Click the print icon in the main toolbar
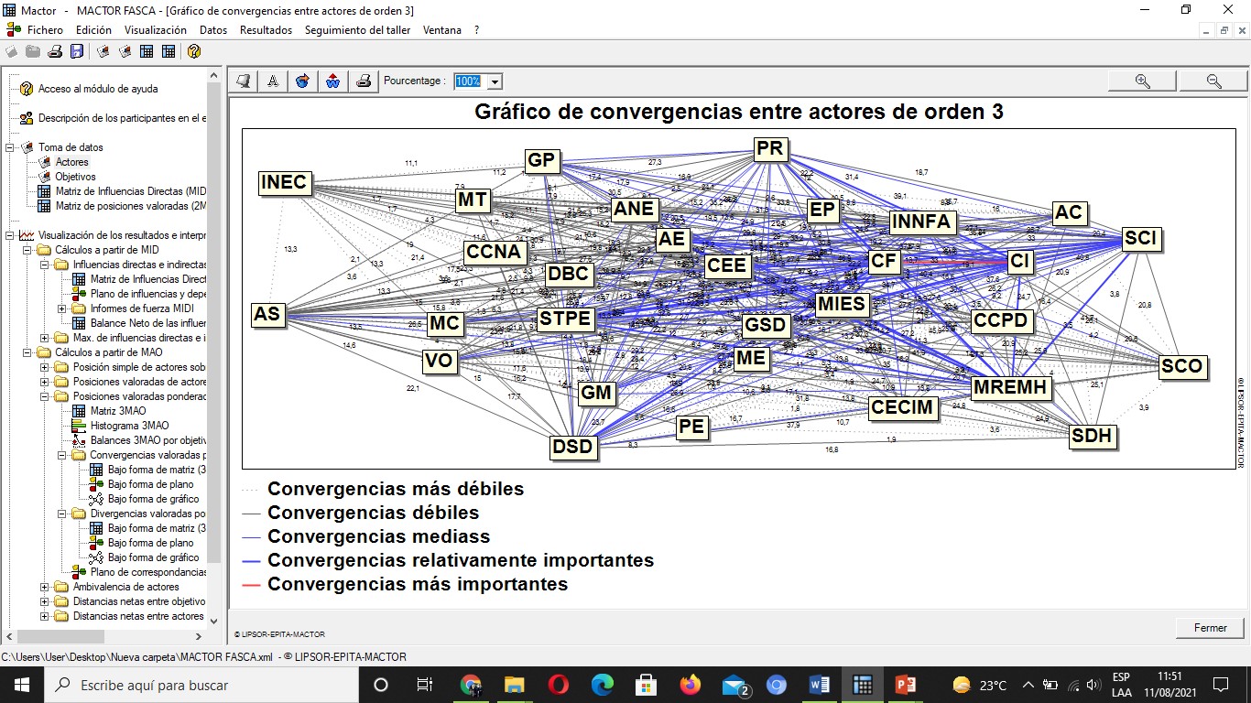 click(55, 51)
